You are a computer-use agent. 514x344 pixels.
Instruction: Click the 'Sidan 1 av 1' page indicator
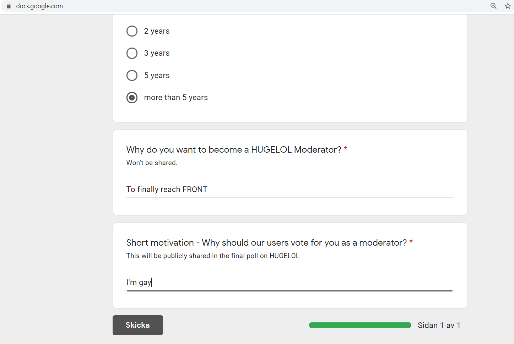(439, 325)
